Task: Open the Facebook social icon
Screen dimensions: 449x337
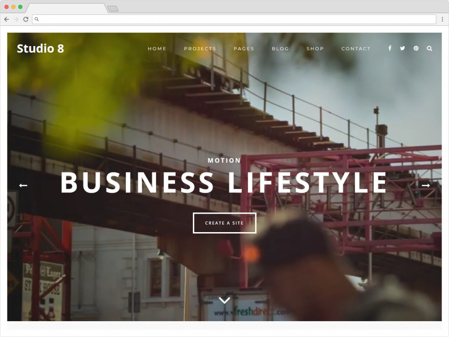Action: (x=390, y=48)
